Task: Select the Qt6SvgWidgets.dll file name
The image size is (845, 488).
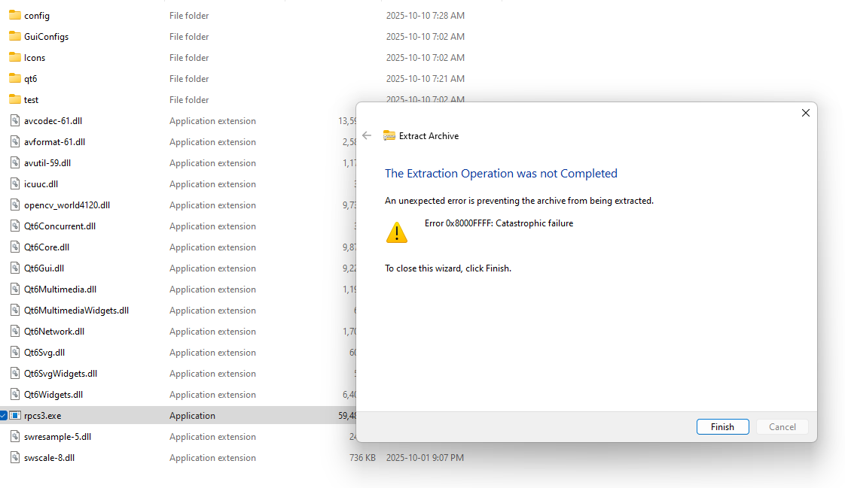Action: pyautogui.click(x=60, y=374)
